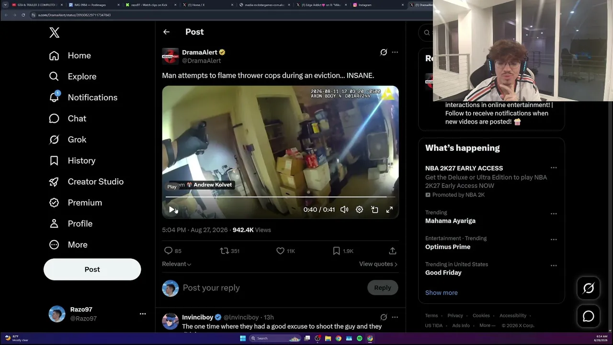Open the browser tab list dropdown
This screenshot has height=345, width=613.
point(5,5)
